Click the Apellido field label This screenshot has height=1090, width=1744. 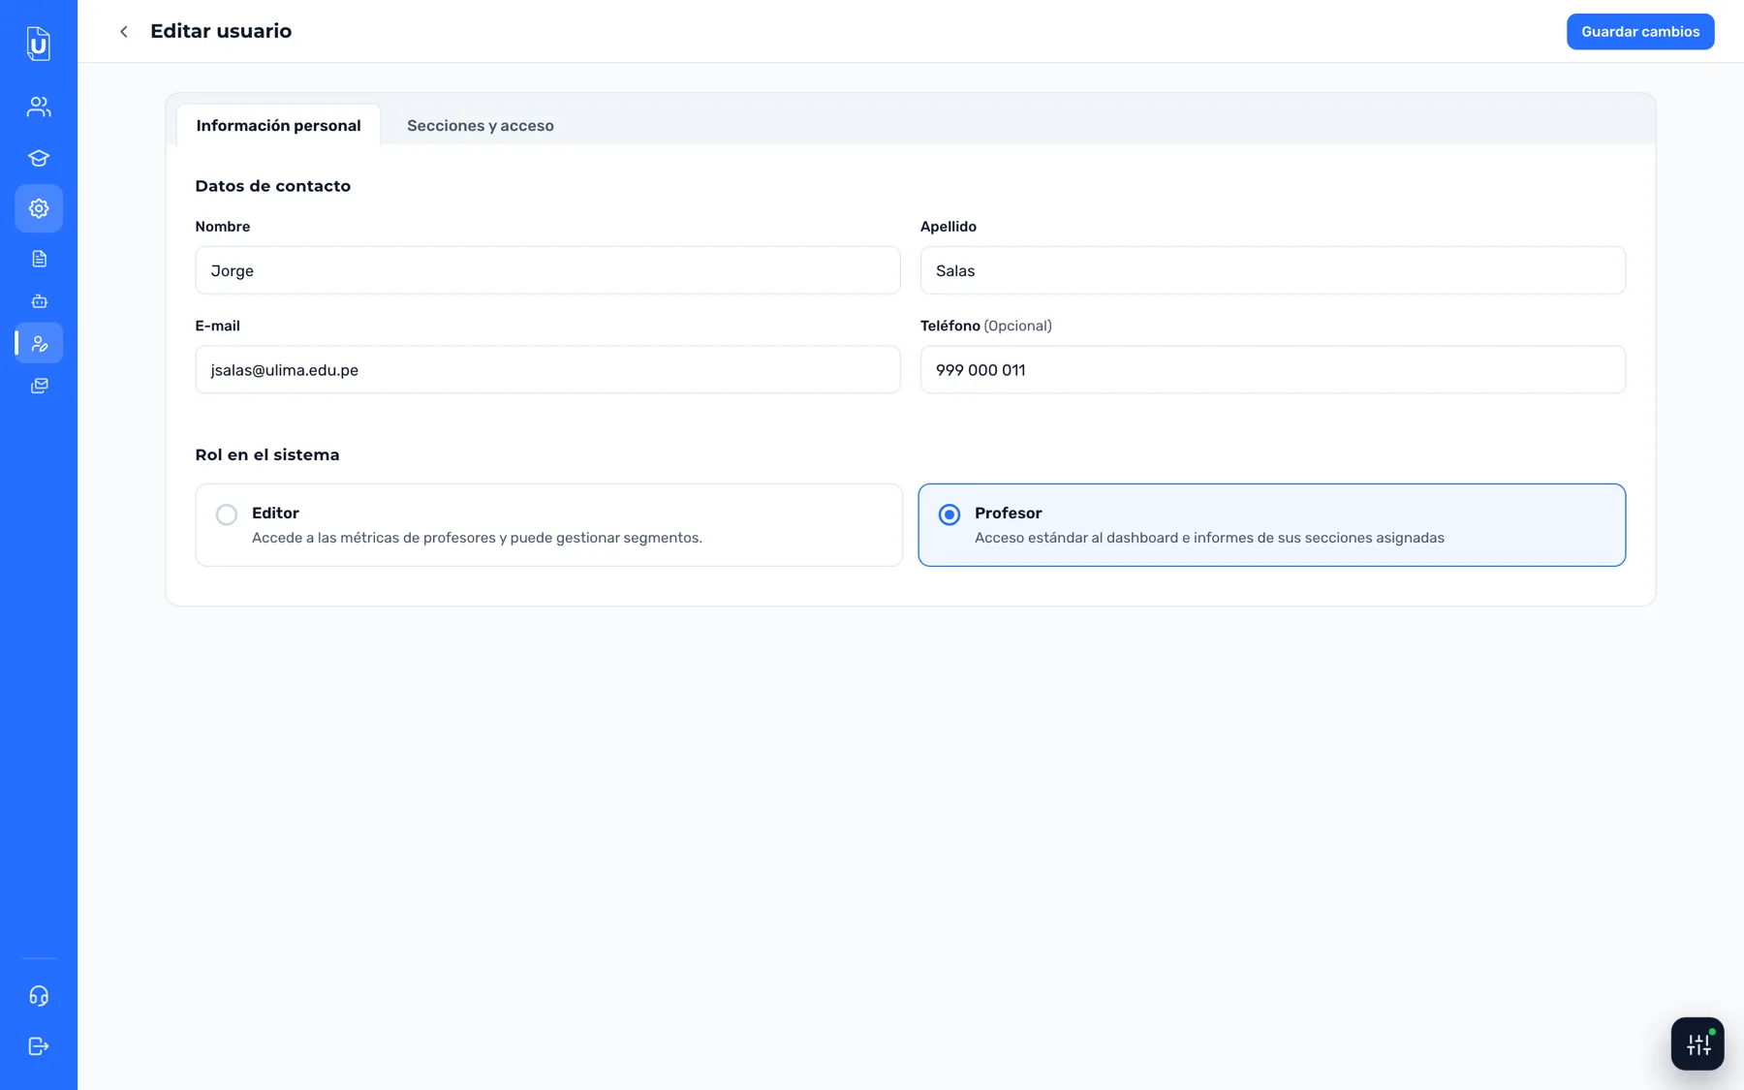pos(949,227)
